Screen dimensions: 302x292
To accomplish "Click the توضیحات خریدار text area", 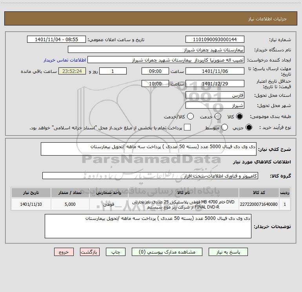I will pos(148,226).
